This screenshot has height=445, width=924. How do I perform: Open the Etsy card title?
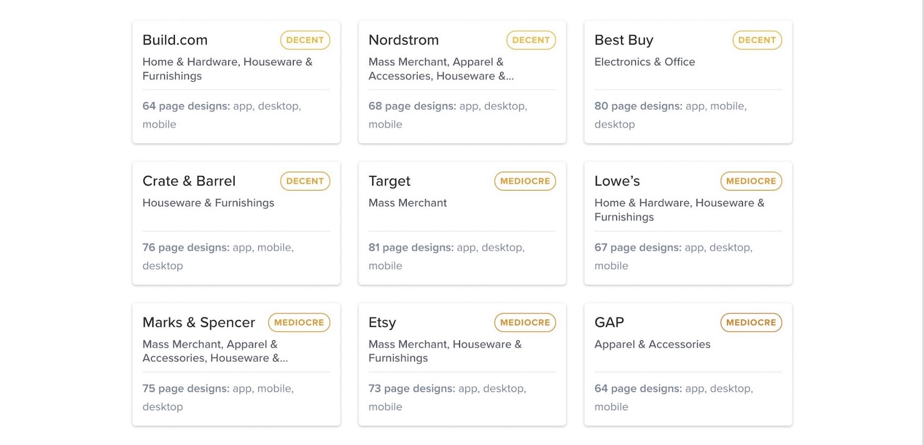tap(382, 322)
